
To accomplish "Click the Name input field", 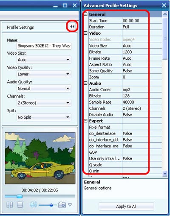I will coord(44,46).
